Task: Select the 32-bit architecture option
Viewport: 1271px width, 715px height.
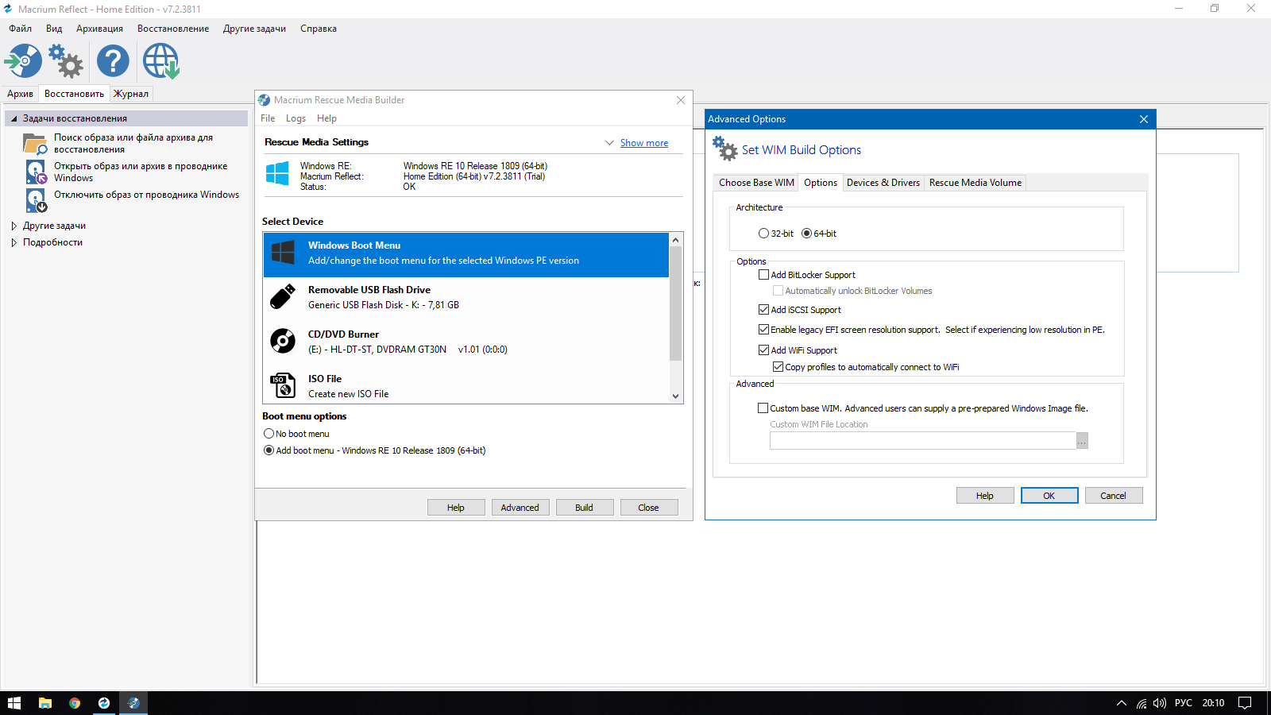Action: pyautogui.click(x=764, y=234)
